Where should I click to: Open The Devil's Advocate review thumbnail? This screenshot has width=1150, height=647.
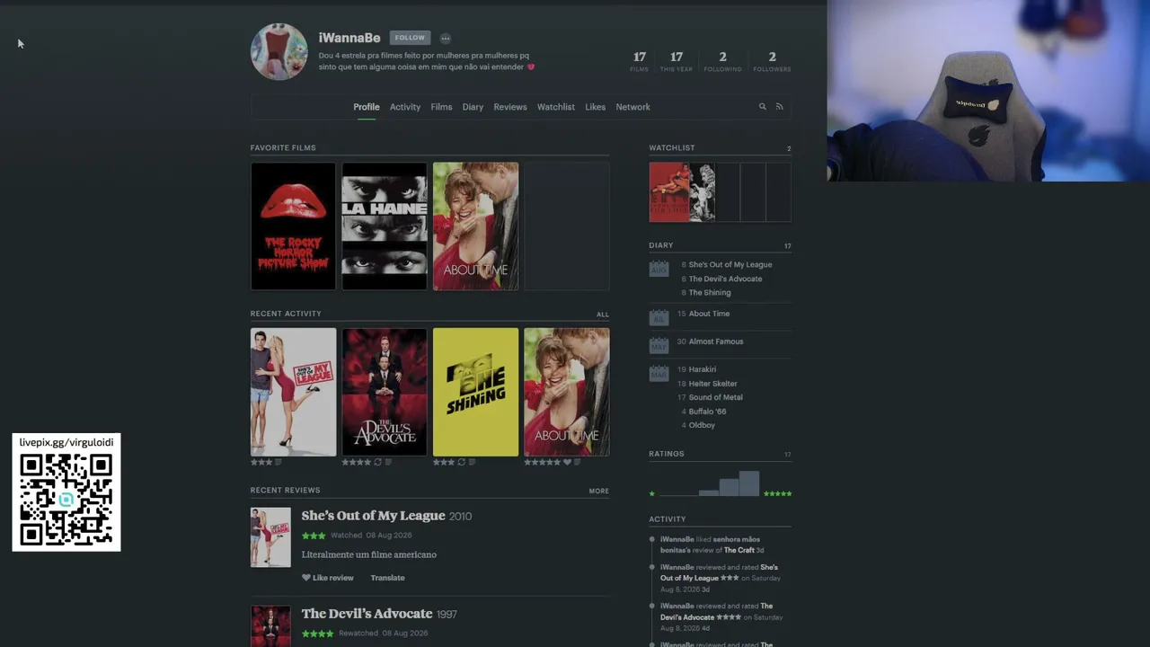coord(270,626)
